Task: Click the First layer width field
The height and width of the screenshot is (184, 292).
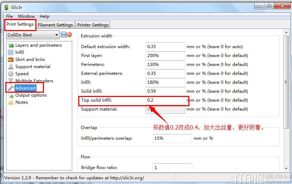Action: 165,56
